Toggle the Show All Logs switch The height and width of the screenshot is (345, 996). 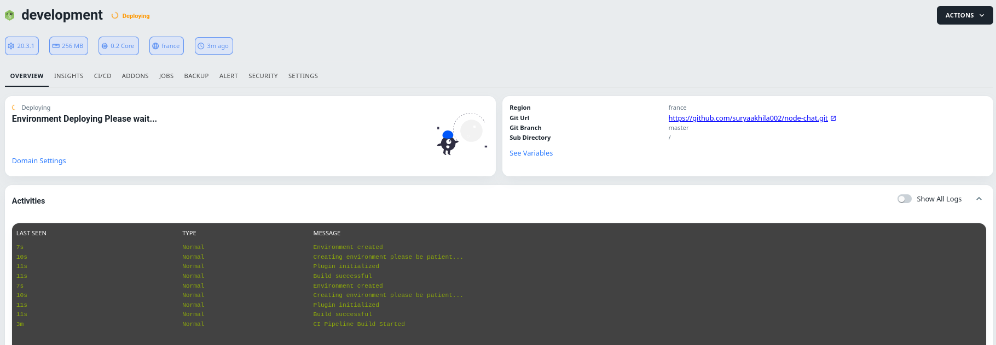(905, 199)
